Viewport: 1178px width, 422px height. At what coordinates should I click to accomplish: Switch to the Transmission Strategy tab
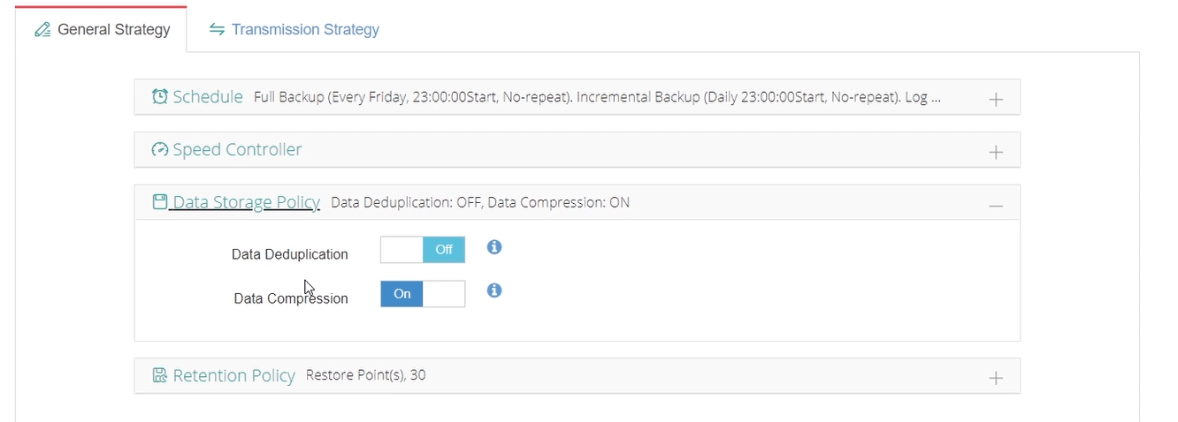pos(294,29)
